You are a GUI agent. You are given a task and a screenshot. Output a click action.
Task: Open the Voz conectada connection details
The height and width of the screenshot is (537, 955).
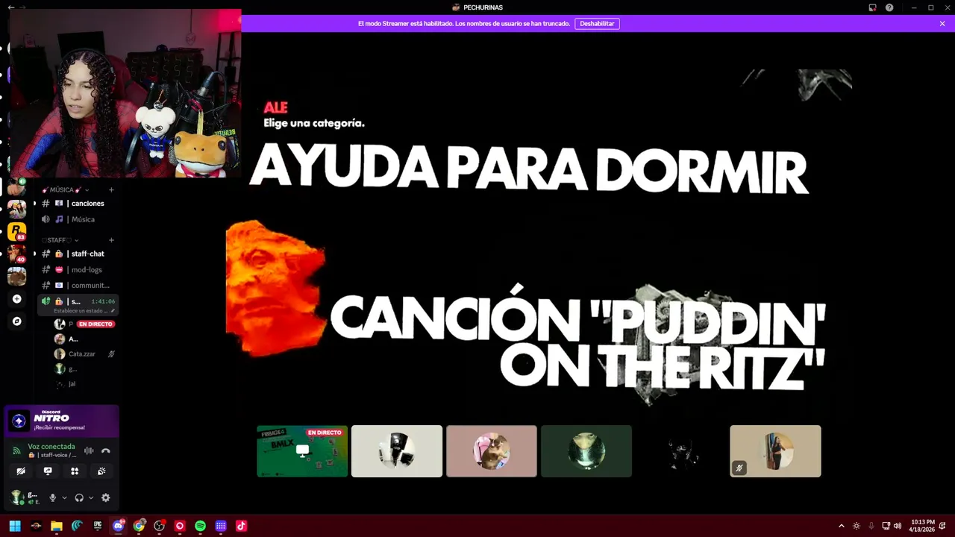tap(51, 447)
